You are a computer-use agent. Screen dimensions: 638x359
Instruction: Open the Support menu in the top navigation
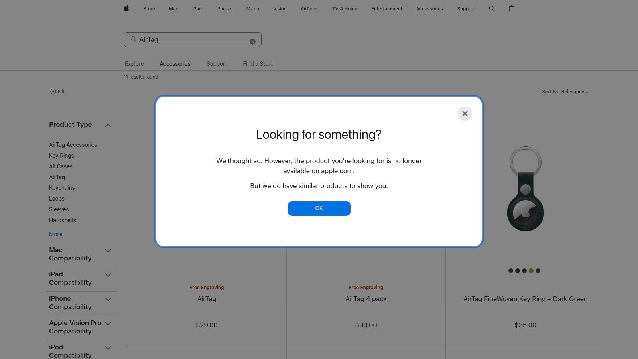click(466, 9)
